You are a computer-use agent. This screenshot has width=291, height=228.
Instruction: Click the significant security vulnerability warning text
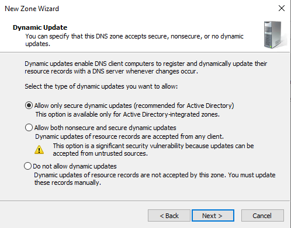click(x=153, y=149)
